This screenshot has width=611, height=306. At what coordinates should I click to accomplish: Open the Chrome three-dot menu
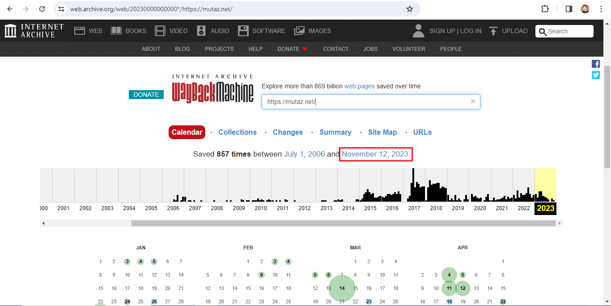(601, 9)
